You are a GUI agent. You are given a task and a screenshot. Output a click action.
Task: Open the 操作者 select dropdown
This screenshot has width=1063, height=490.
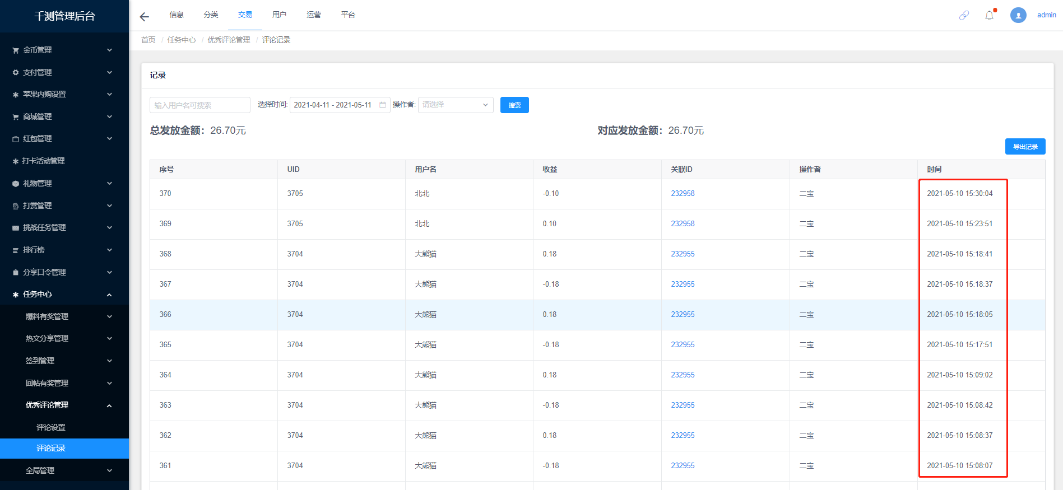[x=456, y=105]
